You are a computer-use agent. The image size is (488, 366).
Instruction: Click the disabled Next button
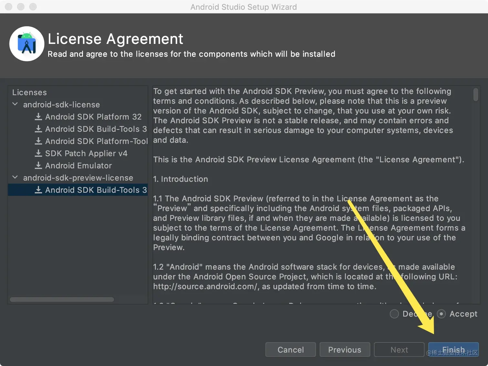click(x=399, y=350)
